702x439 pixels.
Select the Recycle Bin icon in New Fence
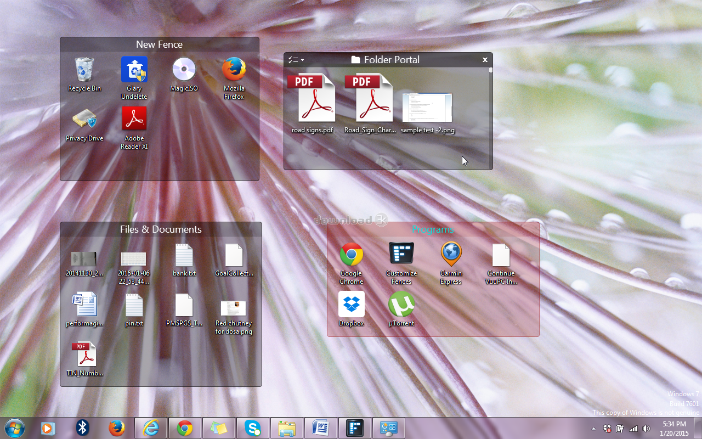[84, 74]
